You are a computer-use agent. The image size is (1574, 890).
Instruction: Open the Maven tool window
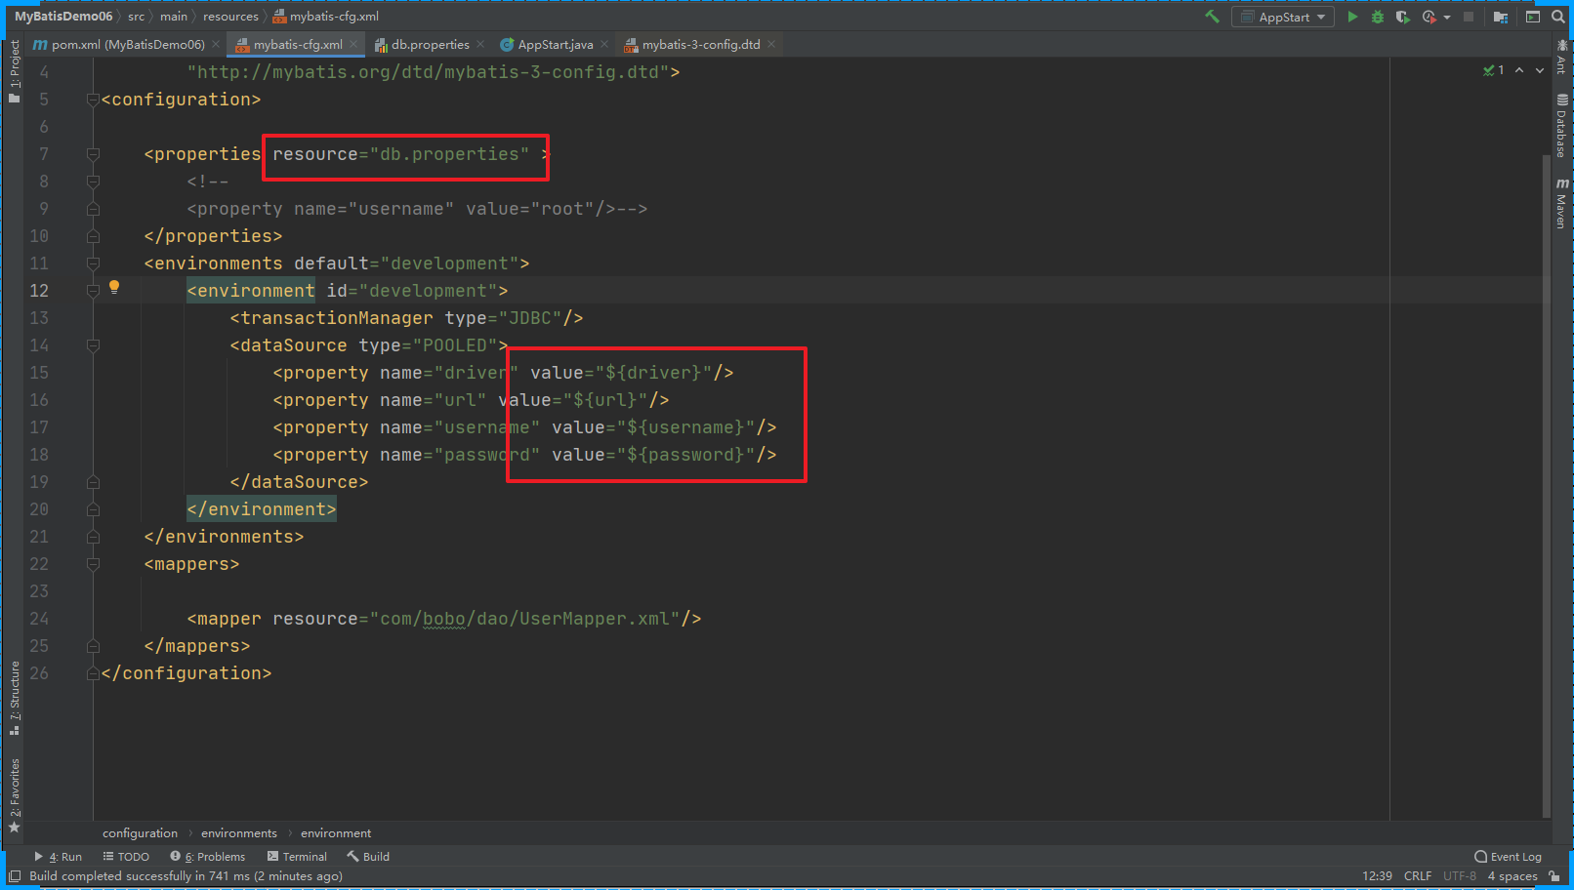pos(1561,204)
